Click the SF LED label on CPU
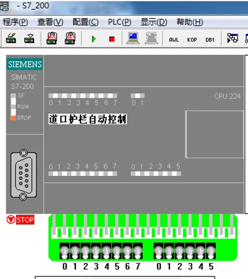The height and width of the screenshot is (279, 248). pyautogui.click(x=21, y=96)
